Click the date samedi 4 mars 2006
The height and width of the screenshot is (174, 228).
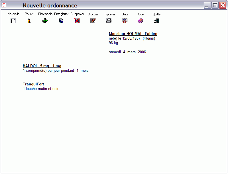[x=127, y=52]
